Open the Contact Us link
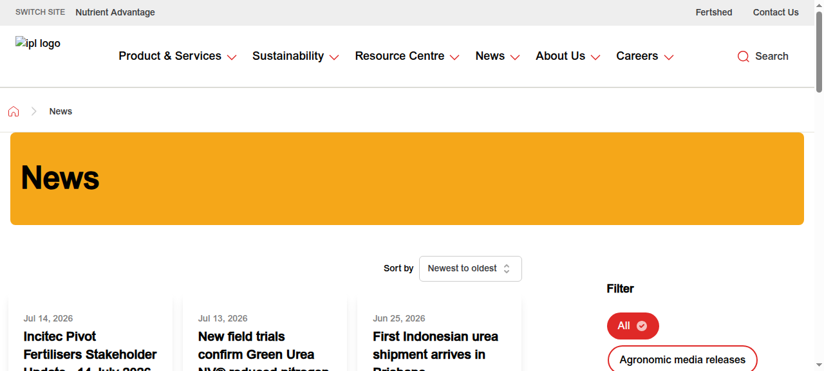The image size is (824, 371). pyautogui.click(x=776, y=12)
